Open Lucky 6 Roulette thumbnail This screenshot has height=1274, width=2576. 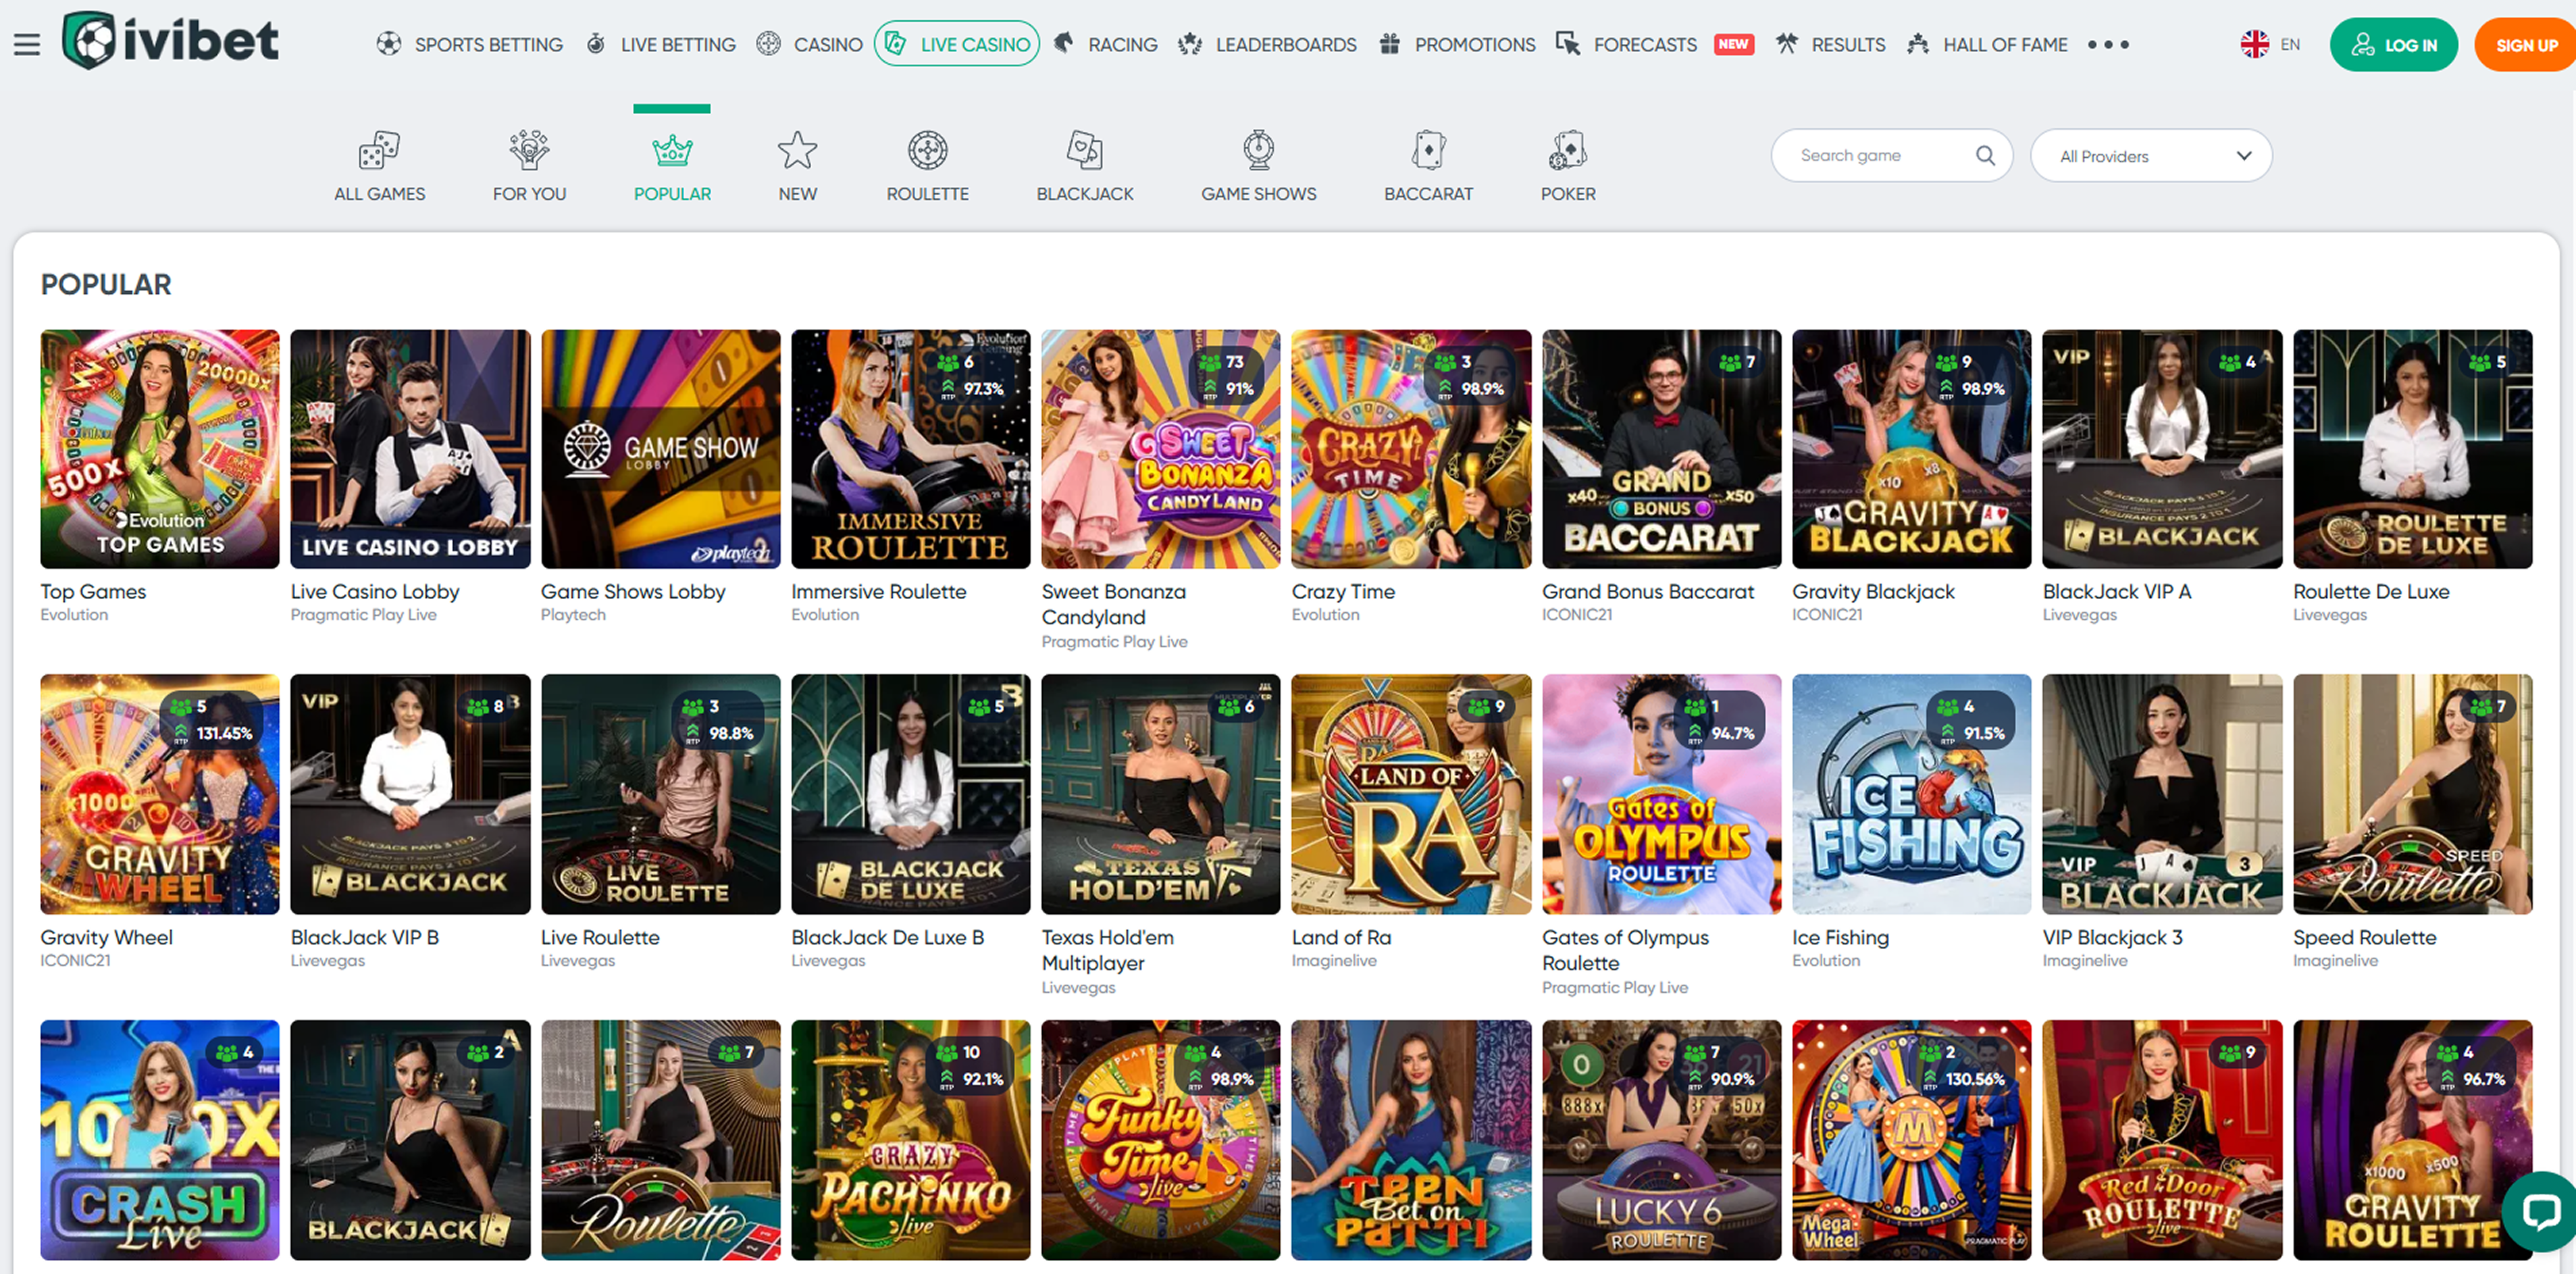1661,1139
